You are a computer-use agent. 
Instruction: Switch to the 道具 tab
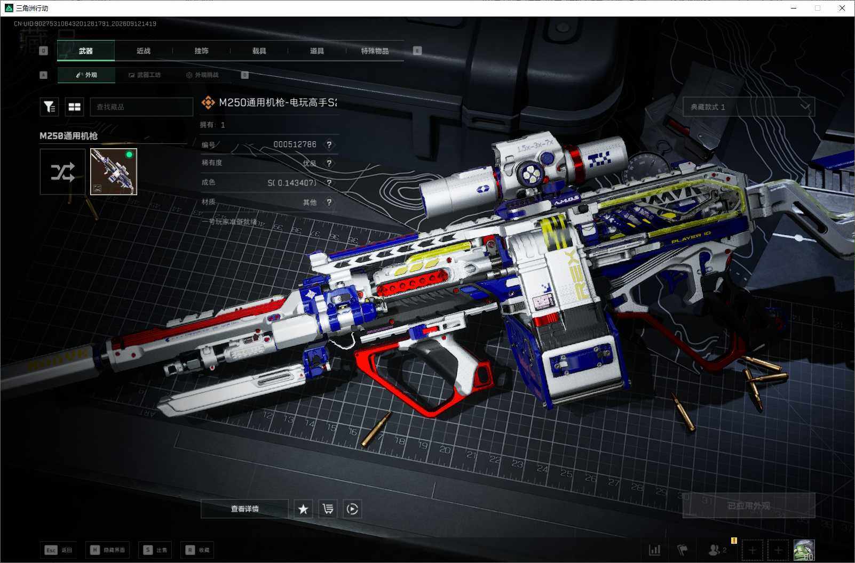pos(317,51)
